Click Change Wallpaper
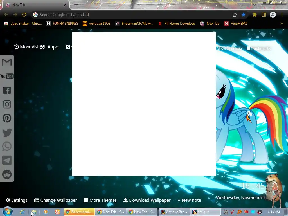 [55, 200]
